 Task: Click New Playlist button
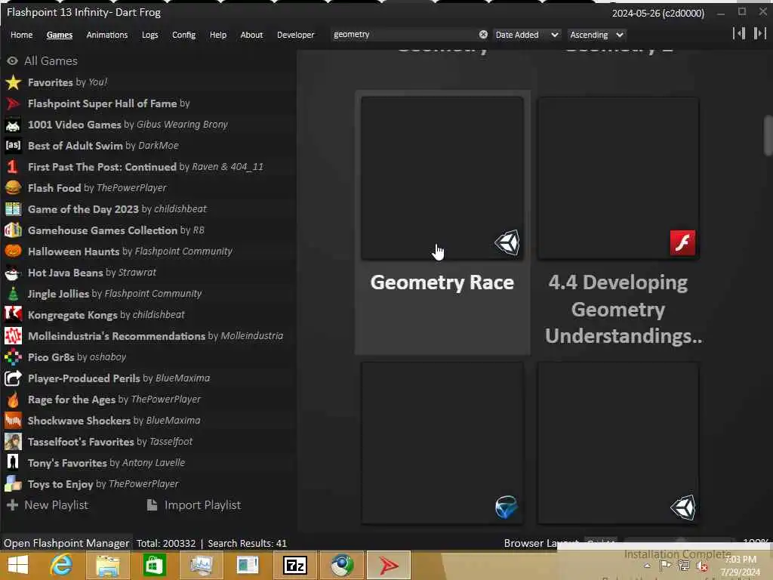coord(48,505)
